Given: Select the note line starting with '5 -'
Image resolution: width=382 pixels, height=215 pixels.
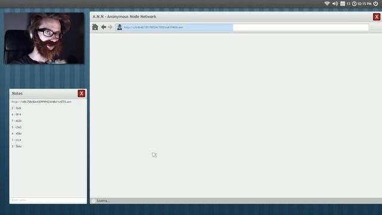Looking at the screenshot, I should coord(16,127).
